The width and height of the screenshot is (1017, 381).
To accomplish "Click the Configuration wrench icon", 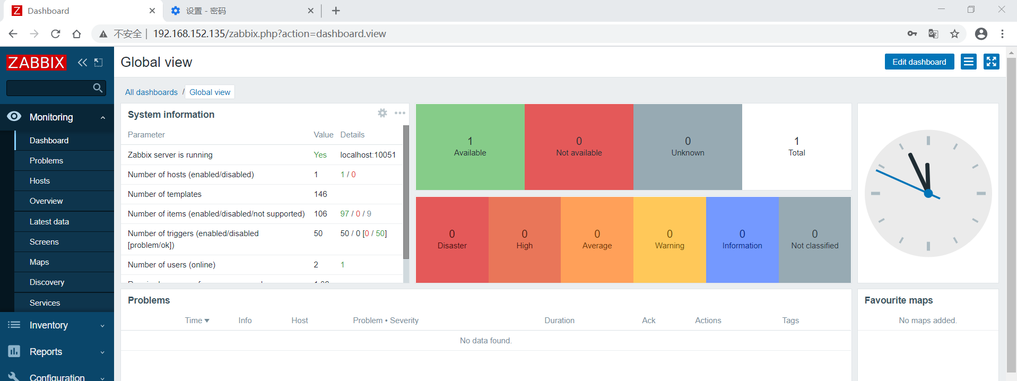I will click(x=14, y=376).
